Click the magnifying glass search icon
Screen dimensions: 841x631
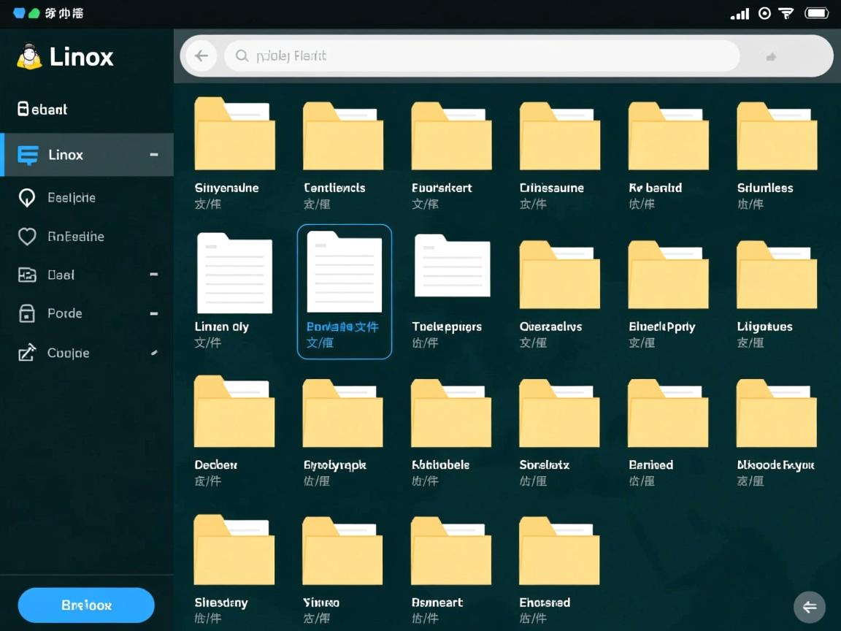click(241, 56)
